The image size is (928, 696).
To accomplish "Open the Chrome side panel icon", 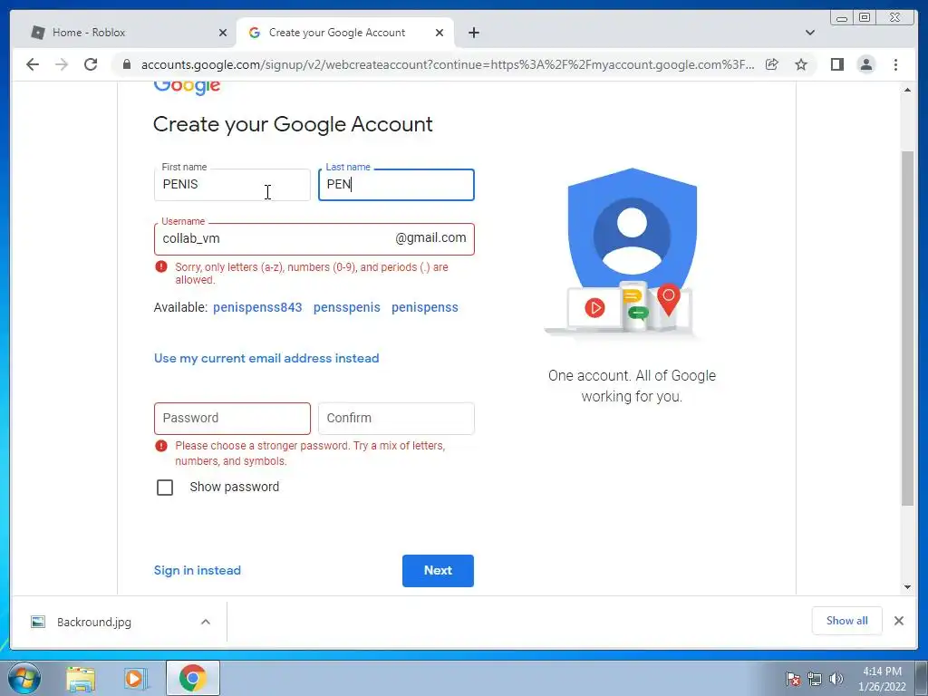I will [x=836, y=64].
